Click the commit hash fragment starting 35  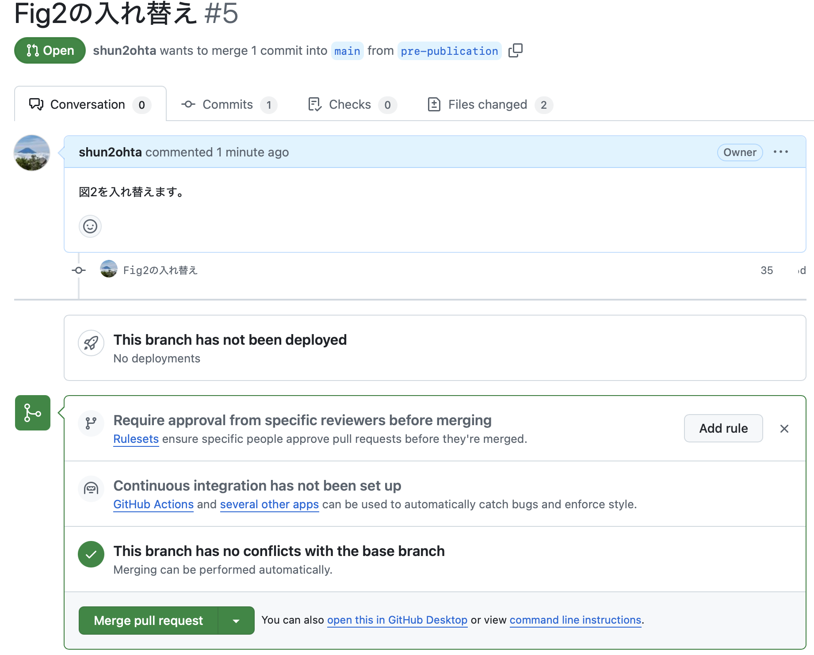(767, 270)
